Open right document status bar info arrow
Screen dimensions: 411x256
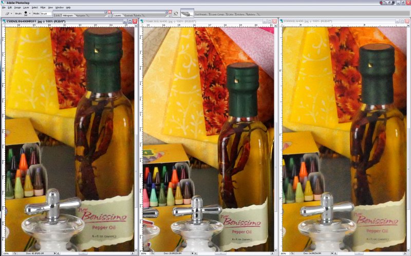[x=332, y=253]
